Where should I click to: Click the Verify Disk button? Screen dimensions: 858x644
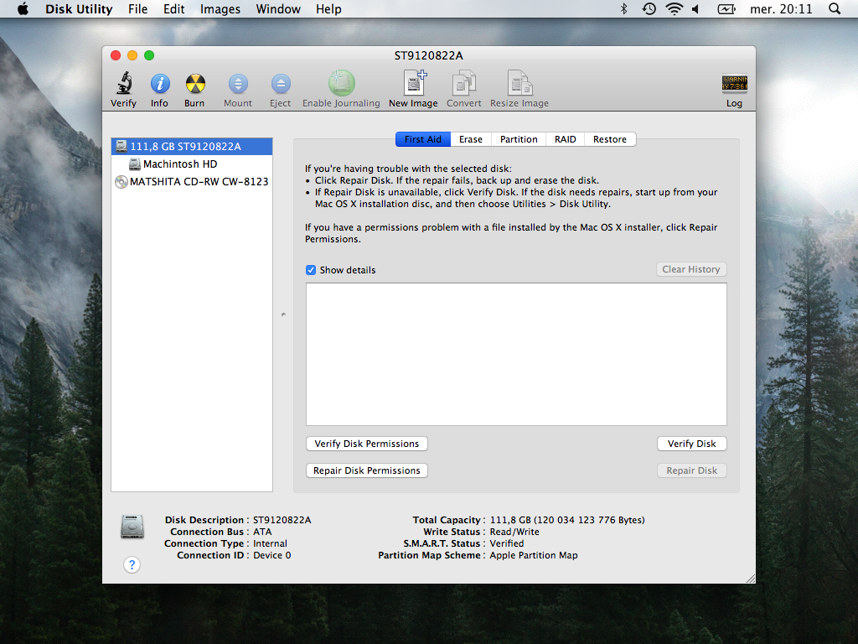pyautogui.click(x=691, y=444)
